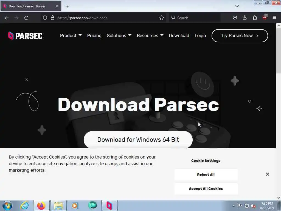Click Reject All cookies button
The width and height of the screenshot is (281, 211).
206,174
